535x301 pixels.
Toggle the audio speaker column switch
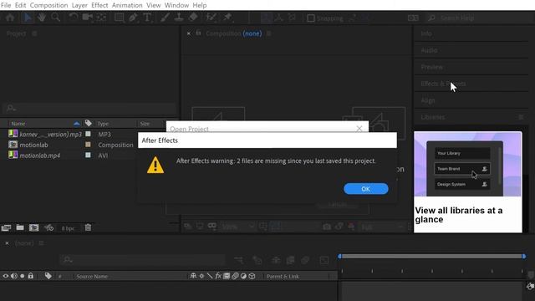pyautogui.click(x=14, y=276)
